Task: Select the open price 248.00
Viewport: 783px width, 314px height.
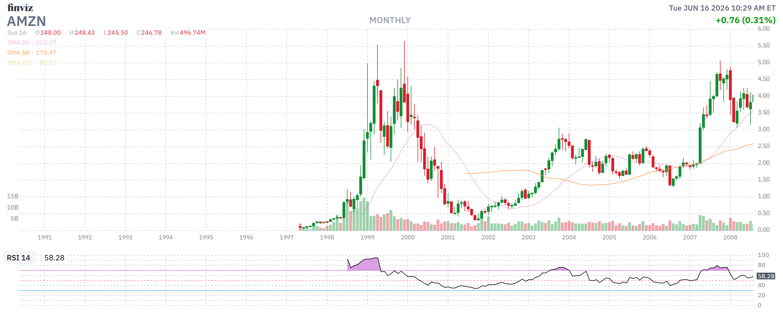Action: pyautogui.click(x=50, y=33)
